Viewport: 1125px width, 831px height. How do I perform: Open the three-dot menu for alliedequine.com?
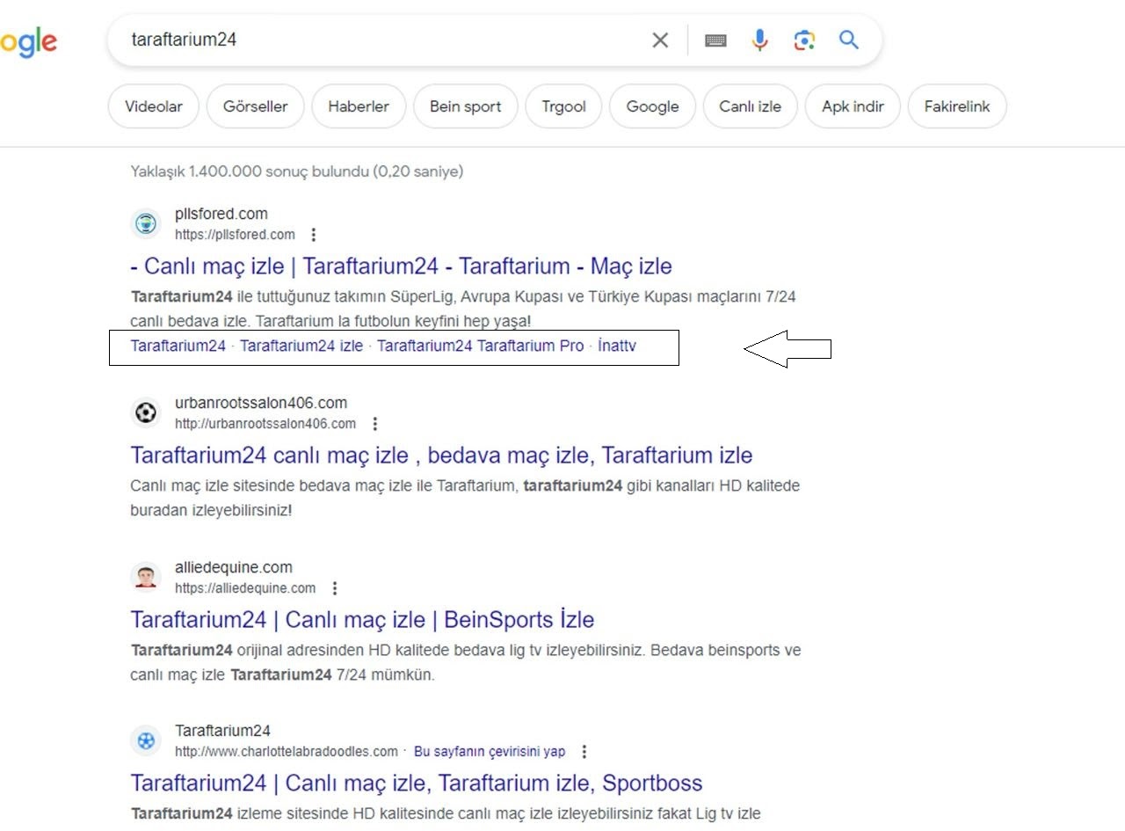tap(334, 588)
